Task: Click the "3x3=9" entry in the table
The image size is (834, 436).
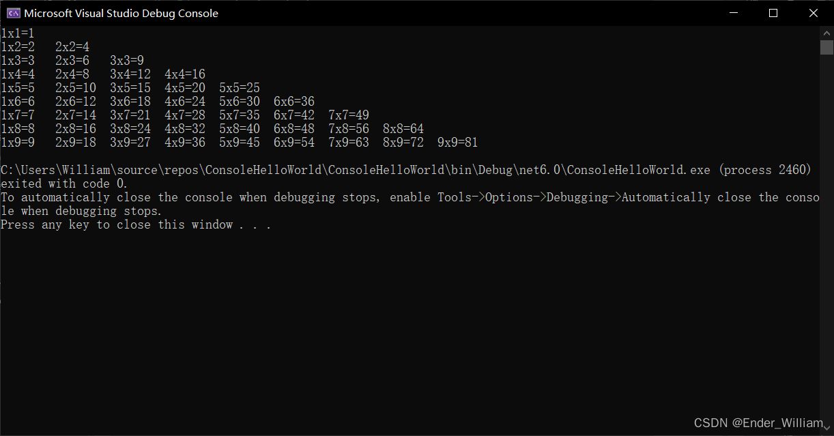Action: coord(126,61)
